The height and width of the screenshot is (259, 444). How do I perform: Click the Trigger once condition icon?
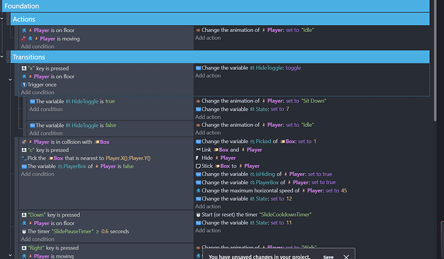(24, 85)
